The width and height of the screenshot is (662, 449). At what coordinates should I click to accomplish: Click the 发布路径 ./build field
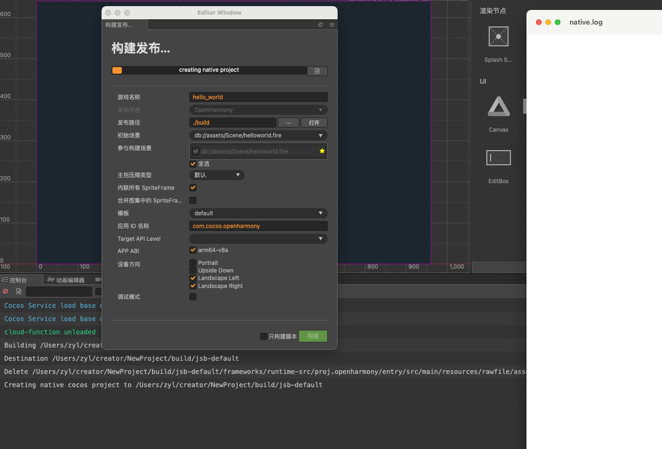click(233, 123)
